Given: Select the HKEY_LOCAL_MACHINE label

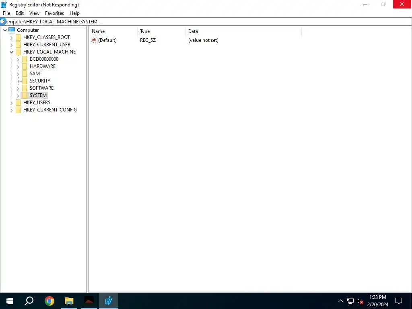Looking at the screenshot, I should 49,52.
